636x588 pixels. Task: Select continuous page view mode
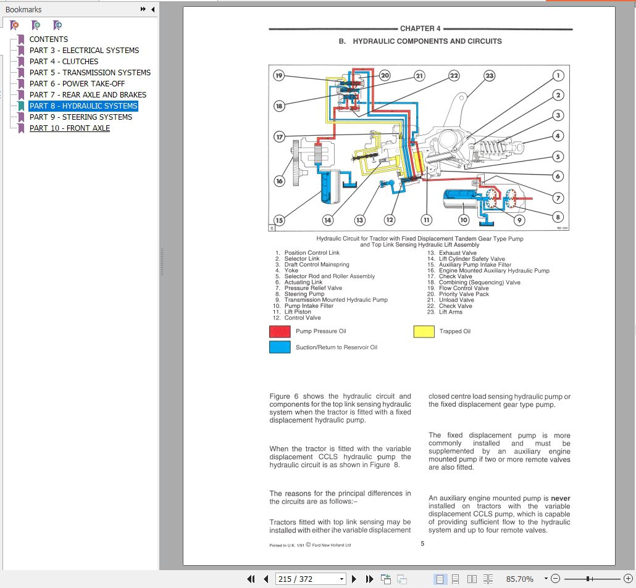tap(456, 579)
